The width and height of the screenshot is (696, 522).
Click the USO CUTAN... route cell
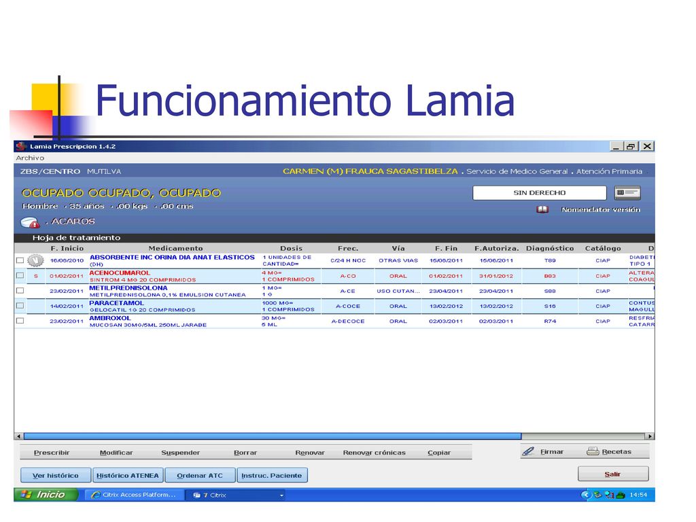pyautogui.click(x=398, y=291)
